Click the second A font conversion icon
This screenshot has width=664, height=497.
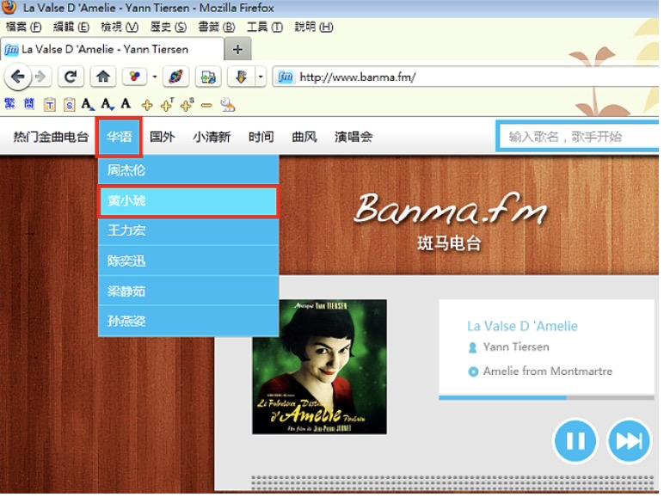[108, 104]
